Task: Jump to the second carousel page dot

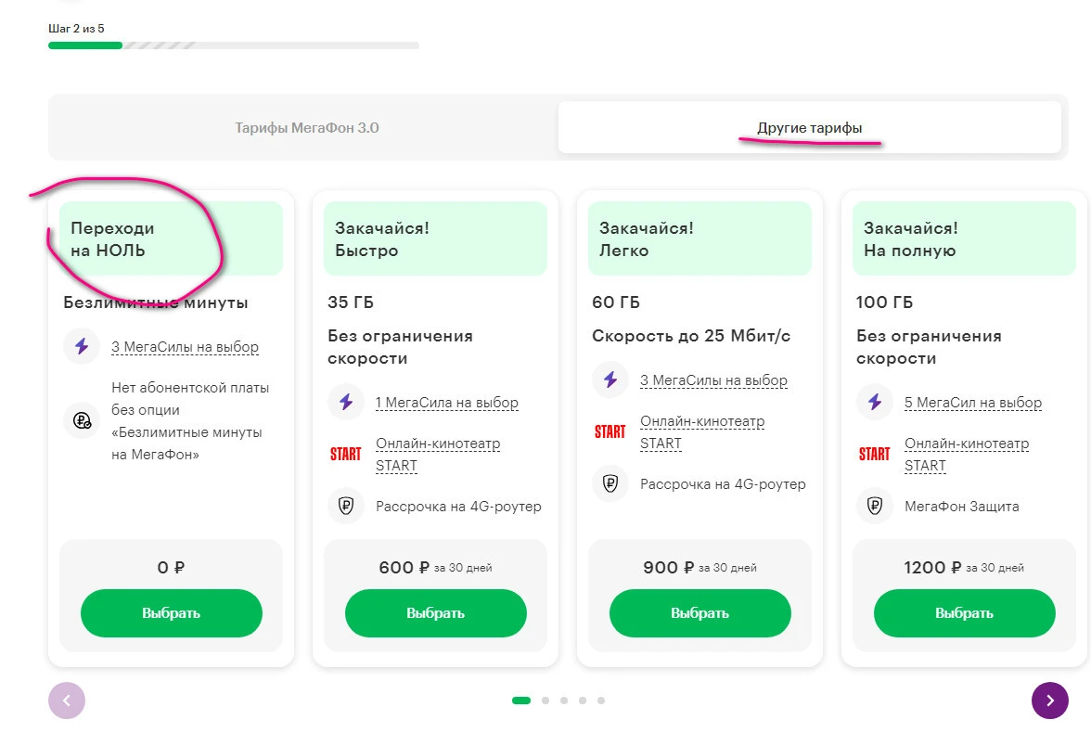Action: 545,701
